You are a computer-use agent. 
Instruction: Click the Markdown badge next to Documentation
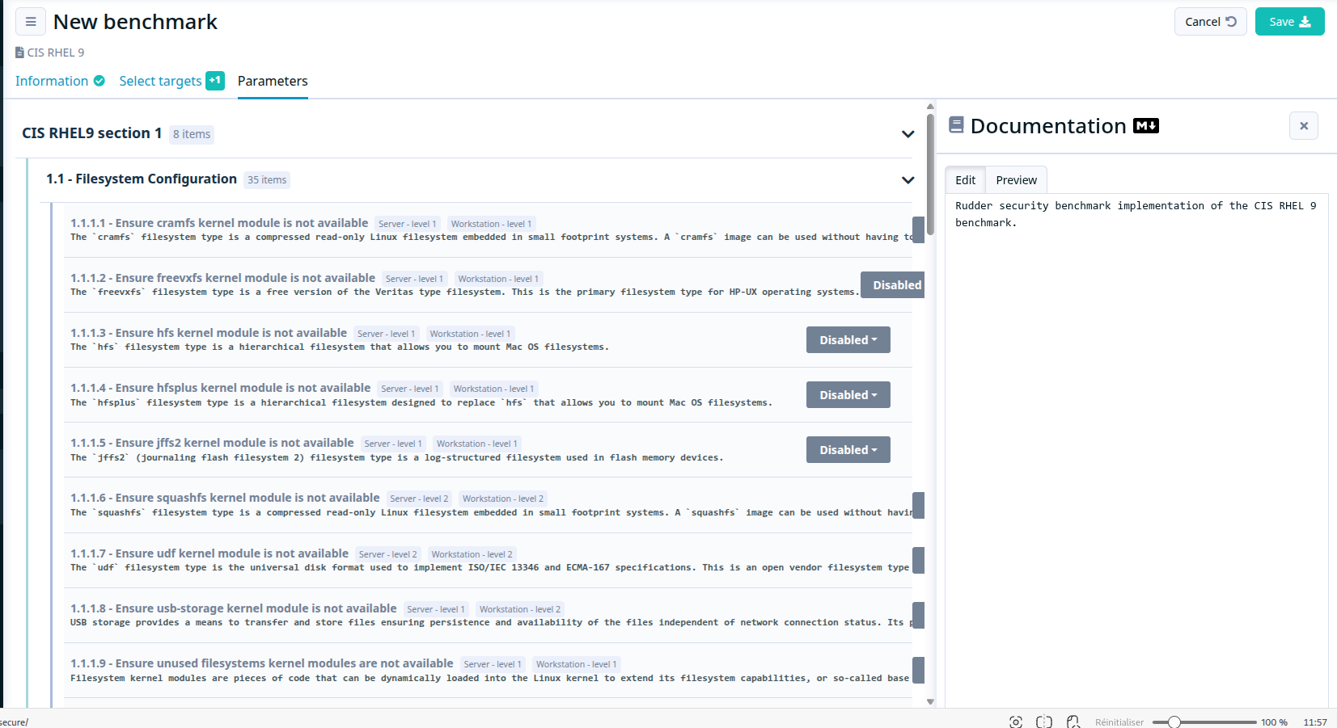click(x=1146, y=126)
